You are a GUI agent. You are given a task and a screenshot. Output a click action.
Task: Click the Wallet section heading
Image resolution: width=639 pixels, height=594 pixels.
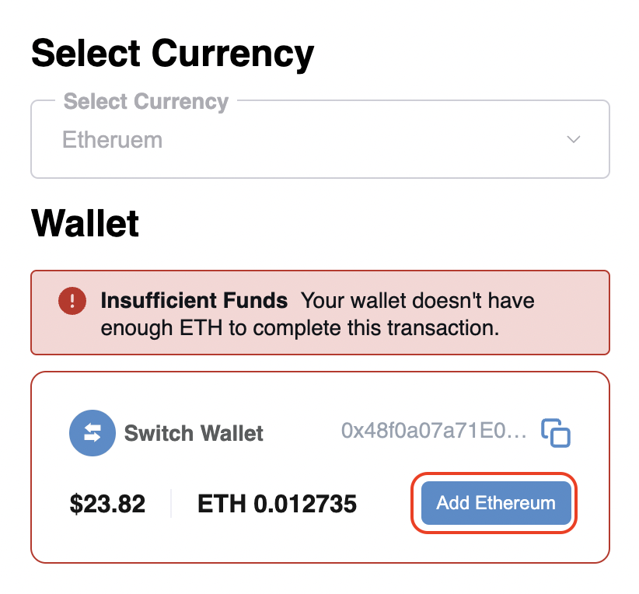click(x=86, y=223)
